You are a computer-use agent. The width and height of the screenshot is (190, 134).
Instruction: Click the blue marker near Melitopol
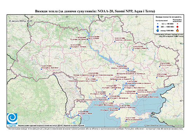137,93
